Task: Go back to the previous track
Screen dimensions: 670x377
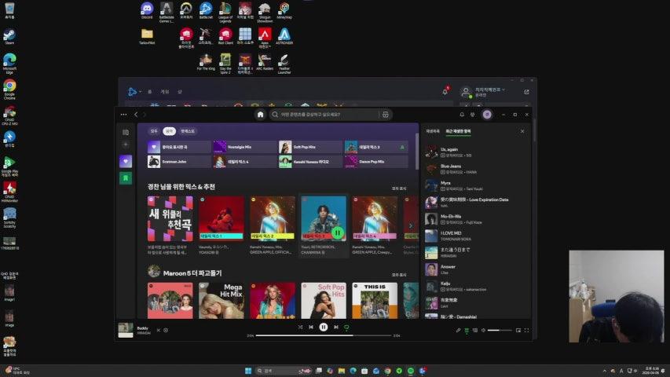Action: (x=311, y=327)
